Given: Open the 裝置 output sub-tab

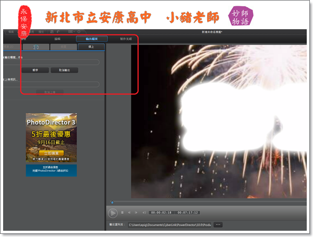Looking at the screenshot, I should point(64,47).
